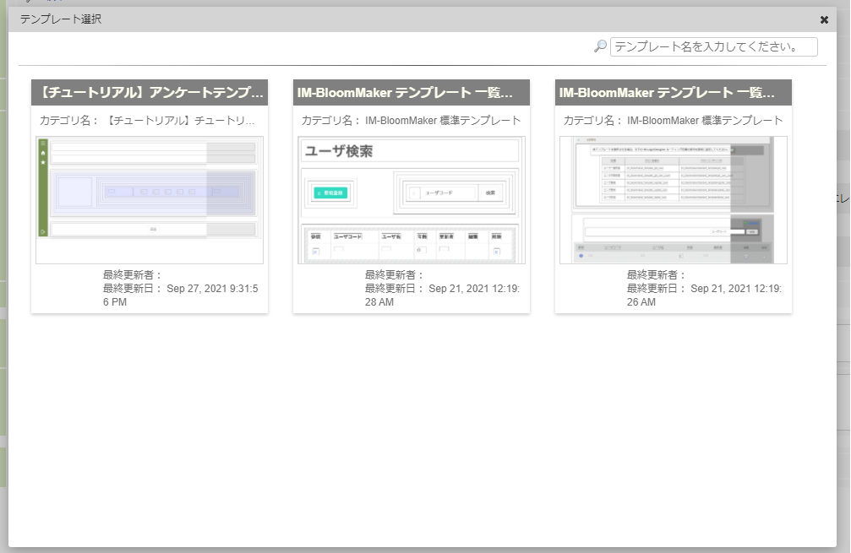The image size is (851, 553).
Task: Click the 最終更新日 Sep 21, 2021 12:19:26 AM text
Action: point(705,295)
